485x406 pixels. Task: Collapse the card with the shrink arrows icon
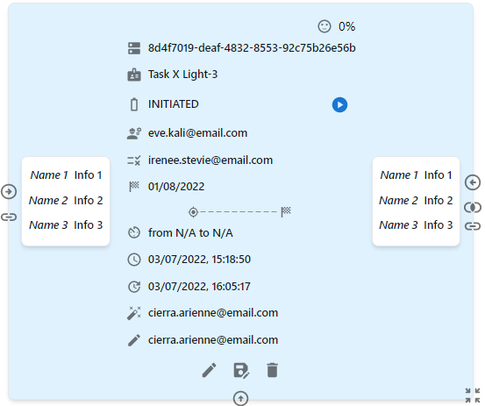click(x=473, y=395)
